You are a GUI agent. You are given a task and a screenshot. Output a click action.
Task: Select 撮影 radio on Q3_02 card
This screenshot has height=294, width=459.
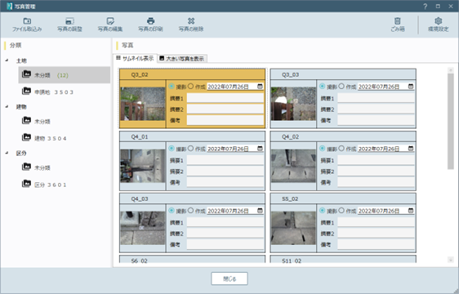point(172,87)
